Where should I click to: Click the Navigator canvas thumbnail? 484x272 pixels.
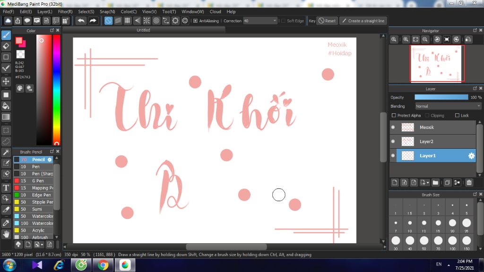(437, 64)
